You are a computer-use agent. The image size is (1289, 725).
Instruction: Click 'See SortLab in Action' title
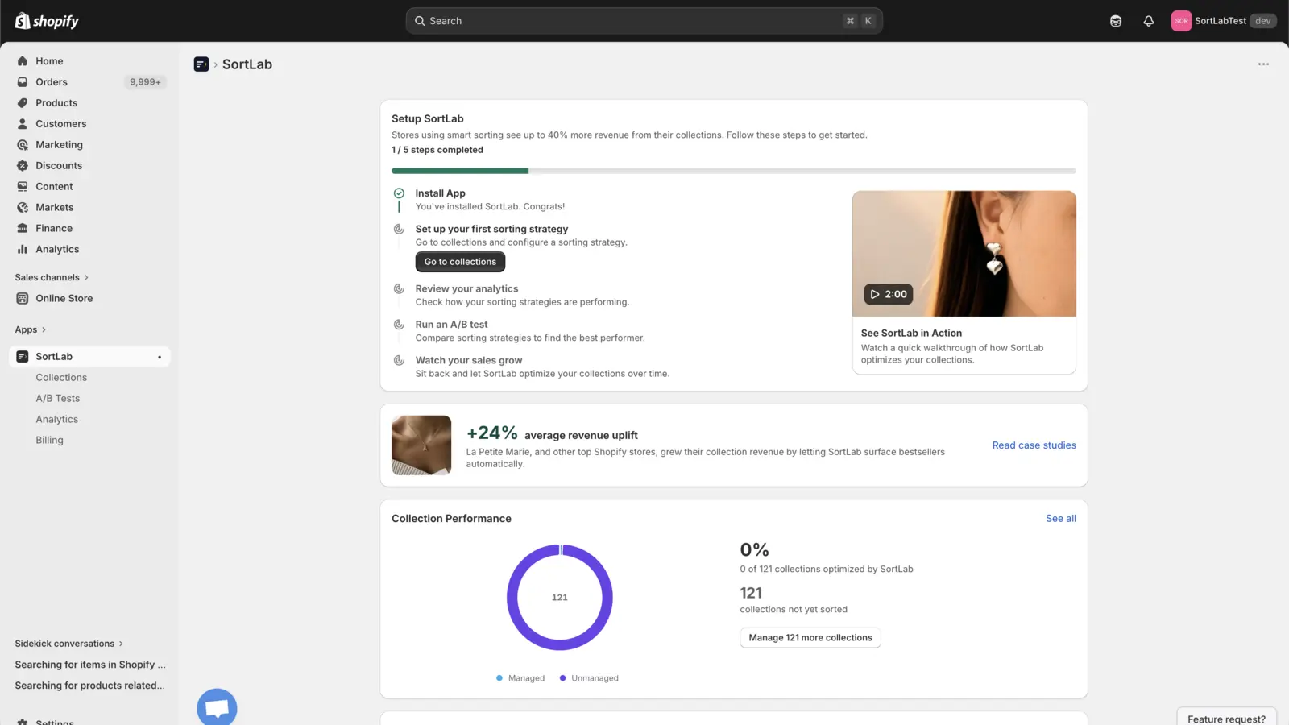coord(911,333)
